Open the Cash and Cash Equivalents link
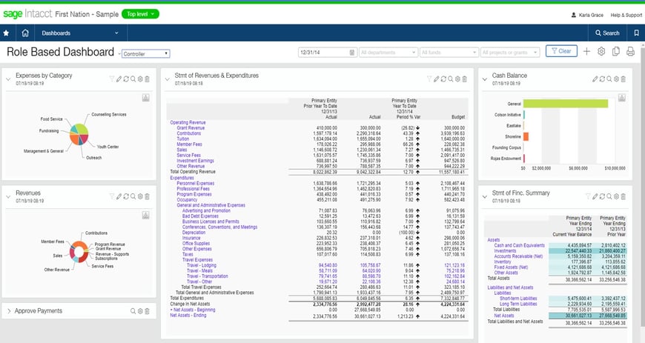Screen dimensions: 645x343 coord(519,245)
